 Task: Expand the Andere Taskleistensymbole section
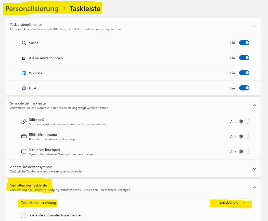pyautogui.click(x=254, y=169)
